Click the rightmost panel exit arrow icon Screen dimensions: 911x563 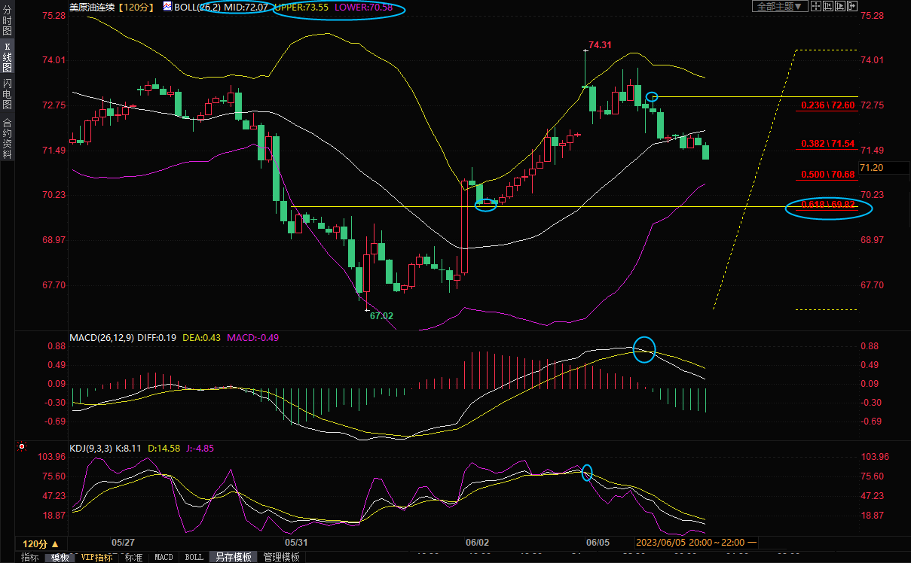point(853,6)
